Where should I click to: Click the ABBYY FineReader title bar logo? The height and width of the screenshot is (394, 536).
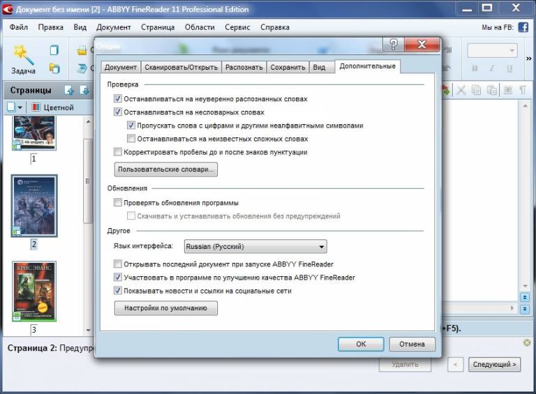point(7,9)
